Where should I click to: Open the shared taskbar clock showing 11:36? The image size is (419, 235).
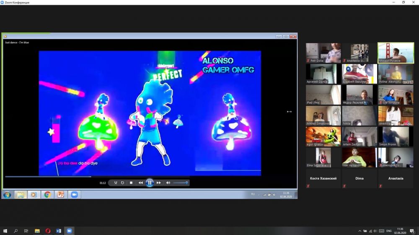tap(286, 195)
